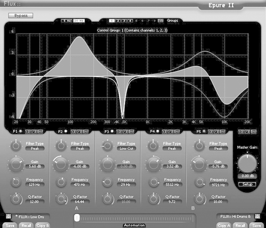The width and height of the screenshot is (266, 228).
Task: Select control group 1
Action: coord(112,21)
